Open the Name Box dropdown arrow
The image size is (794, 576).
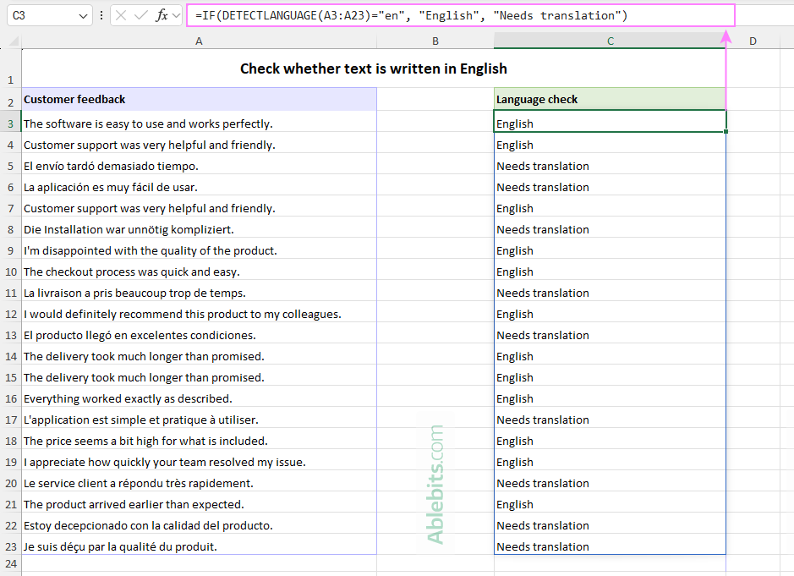click(x=83, y=16)
